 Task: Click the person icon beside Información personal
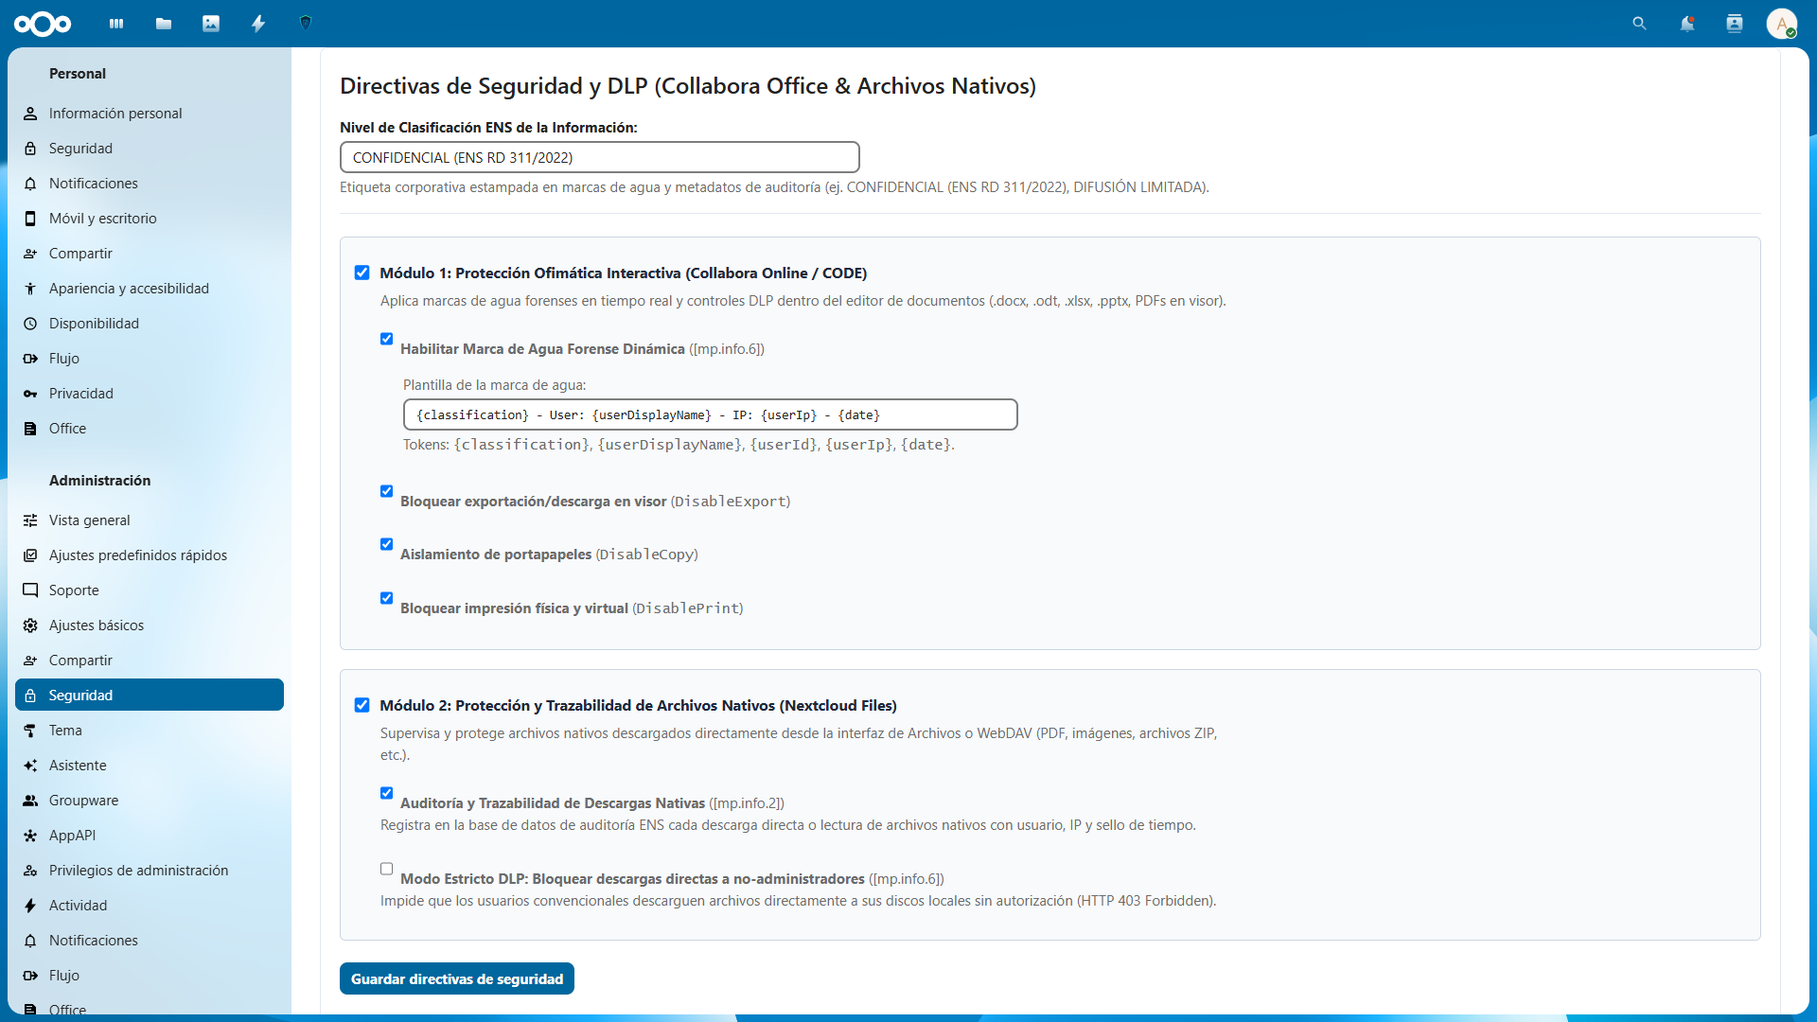[30, 114]
